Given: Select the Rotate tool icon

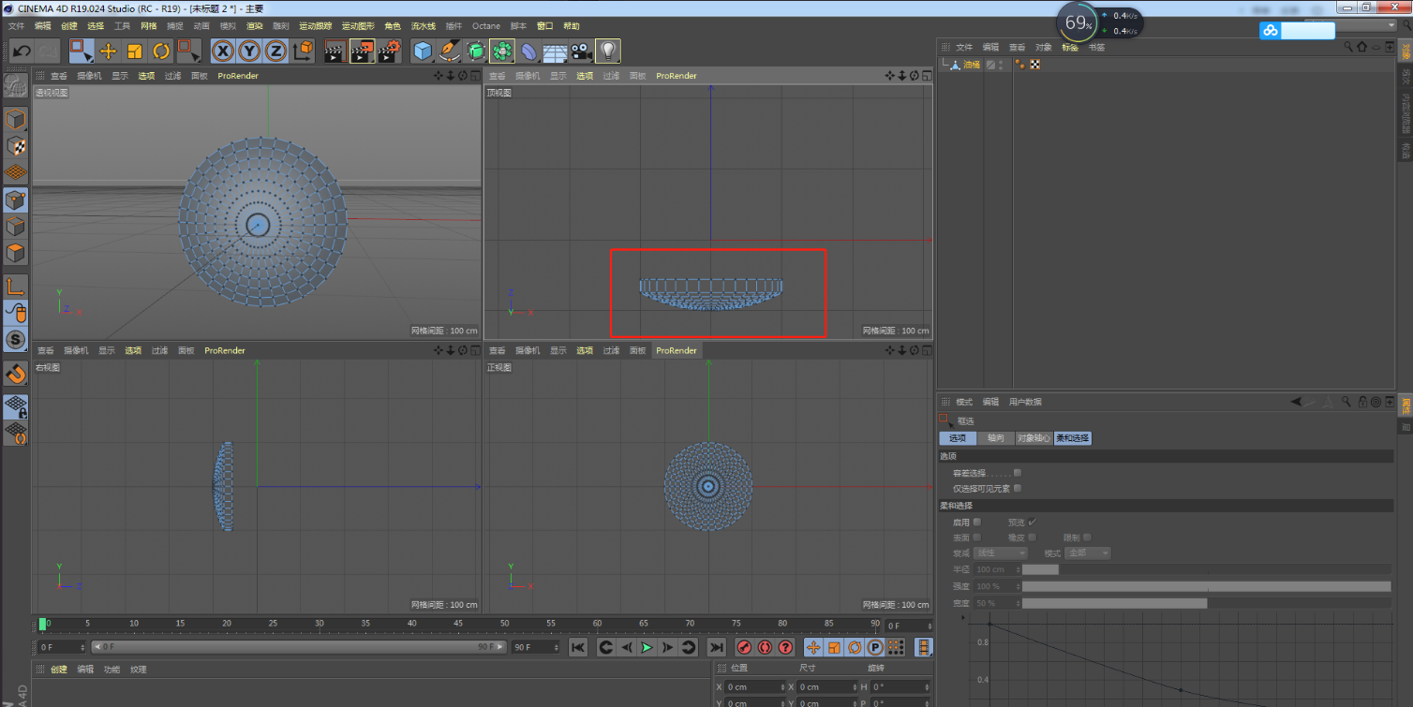Looking at the screenshot, I should pos(161,51).
